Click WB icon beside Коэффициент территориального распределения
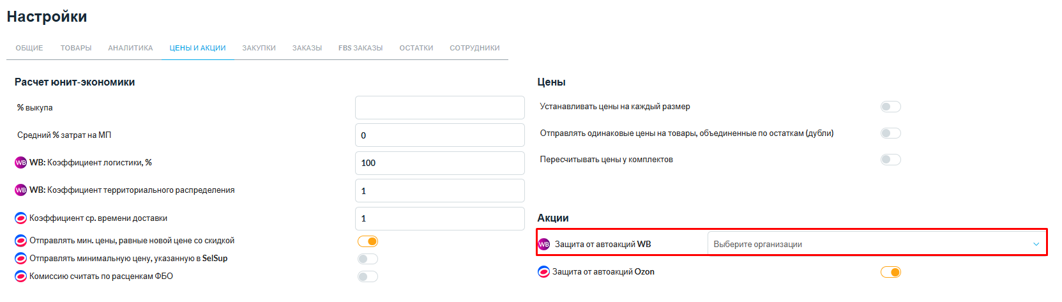This screenshot has height=302, width=1062. (x=20, y=190)
